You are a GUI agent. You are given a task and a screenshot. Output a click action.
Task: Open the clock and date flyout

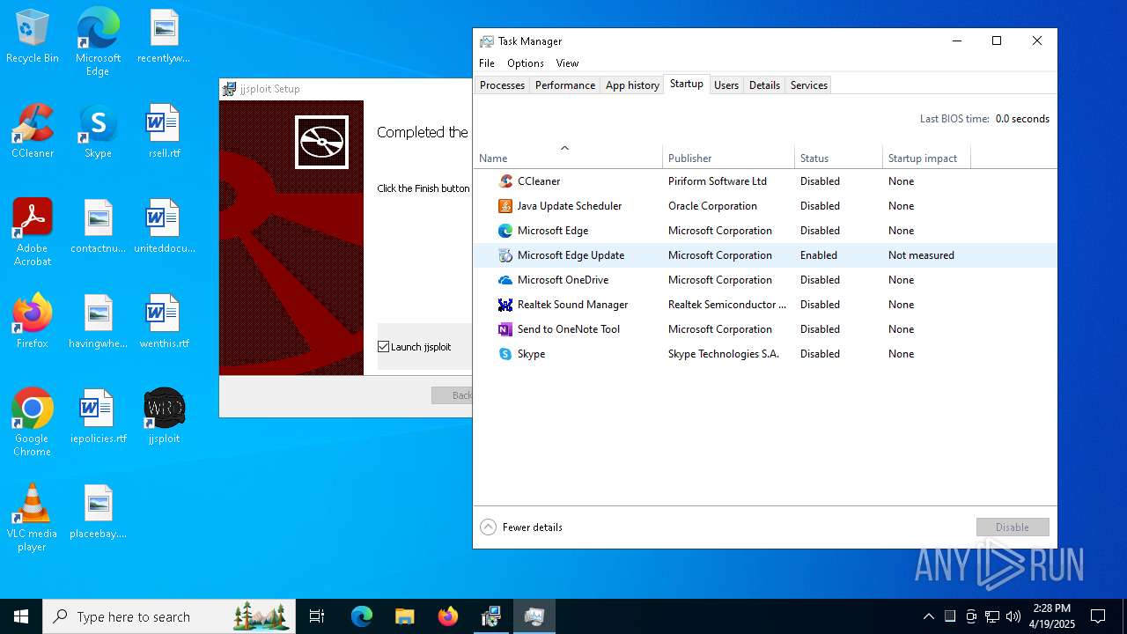(x=1052, y=616)
